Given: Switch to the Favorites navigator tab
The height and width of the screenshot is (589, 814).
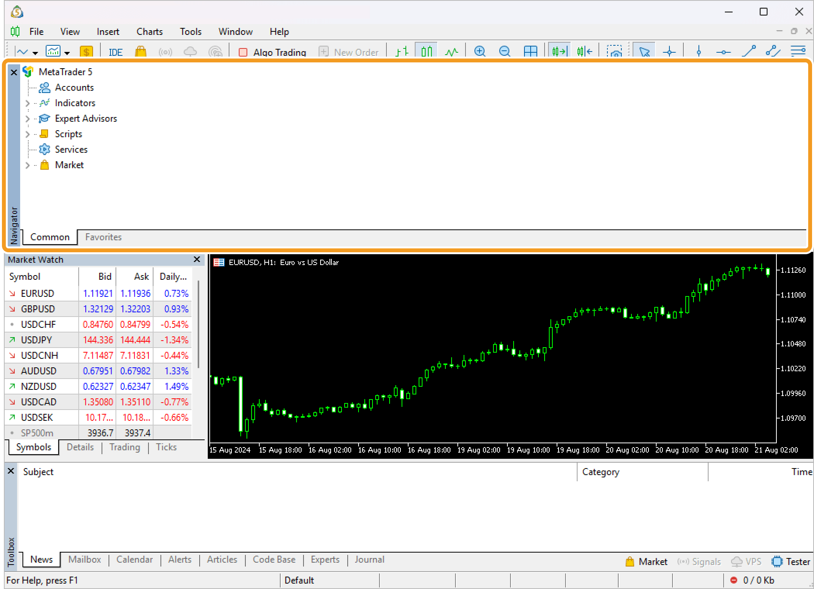Looking at the screenshot, I should tap(103, 237).
